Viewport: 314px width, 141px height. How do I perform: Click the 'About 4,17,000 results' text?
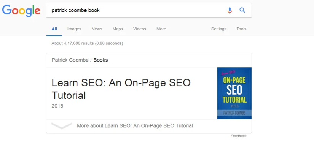tap(87, 43)
